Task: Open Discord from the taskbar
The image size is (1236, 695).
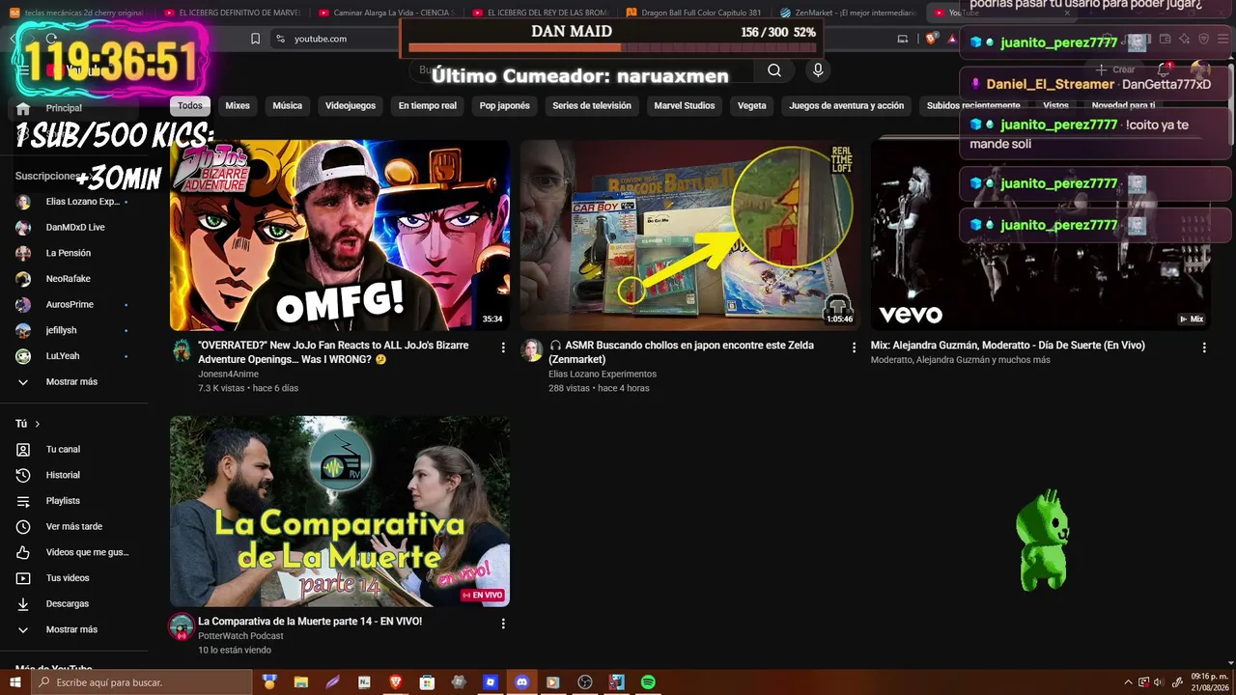Action: coord(522,682)
